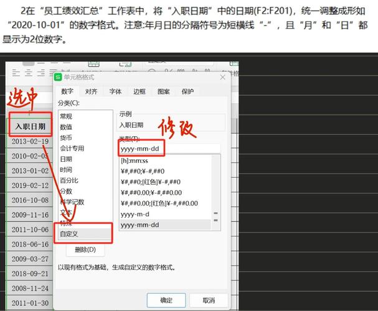Click the WPS spreadsheet icon in dialog title
Viewport: 378px width, 311px height.
point(58,77)
